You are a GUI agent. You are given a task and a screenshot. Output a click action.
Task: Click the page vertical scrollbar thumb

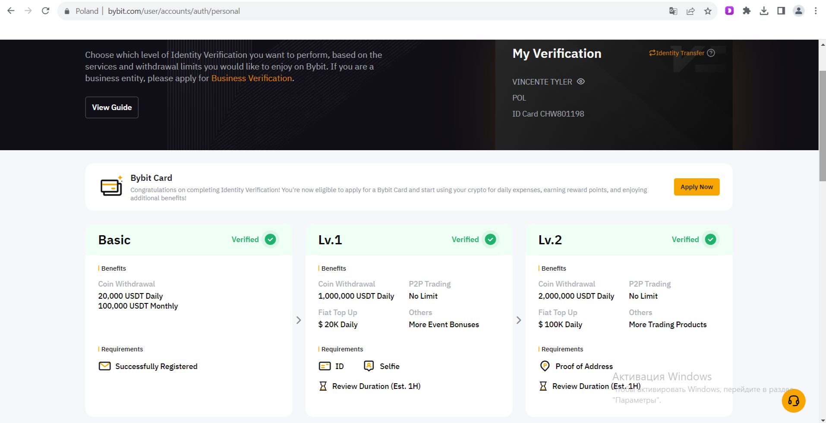tap(823, 125)
